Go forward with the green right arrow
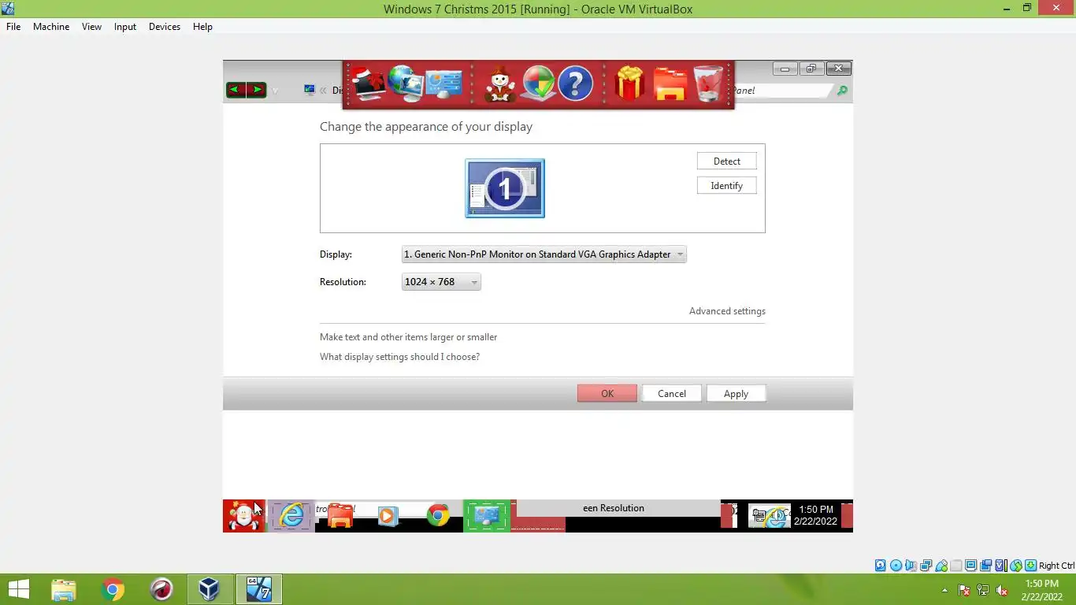Screen dimensions: 1076x605 point(256,90)
